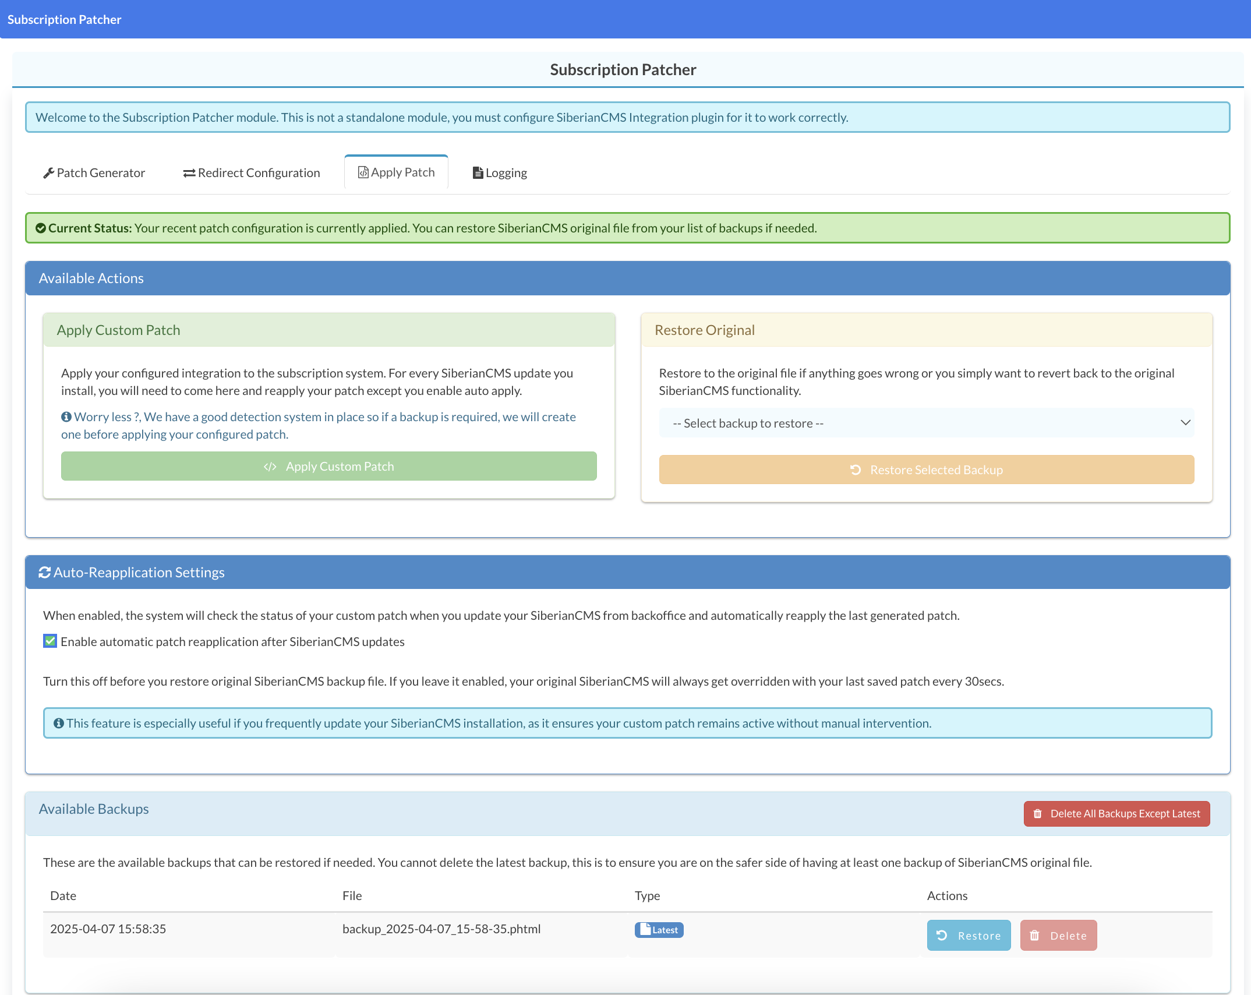Click the Type column header

click(x=647, y=895)
